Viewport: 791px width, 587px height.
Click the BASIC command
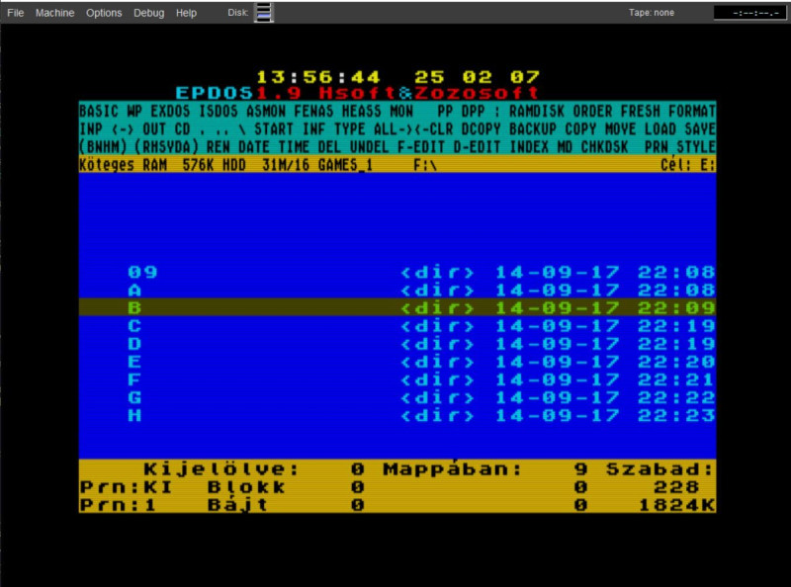(98, 111)
